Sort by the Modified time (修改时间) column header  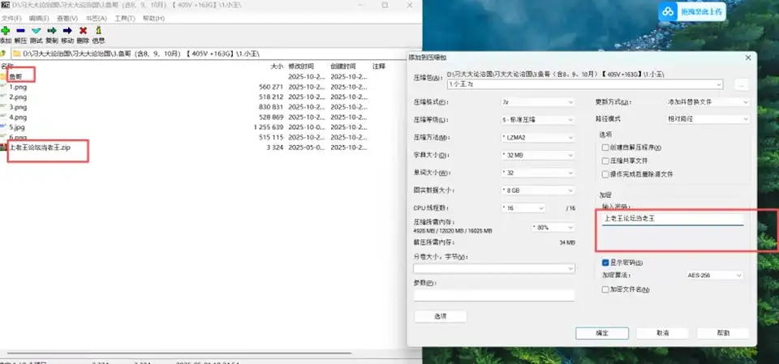(x=301, y=66)
